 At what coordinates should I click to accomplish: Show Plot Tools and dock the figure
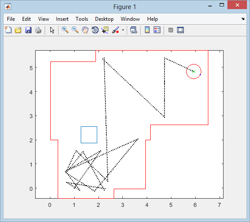[180, 30]
